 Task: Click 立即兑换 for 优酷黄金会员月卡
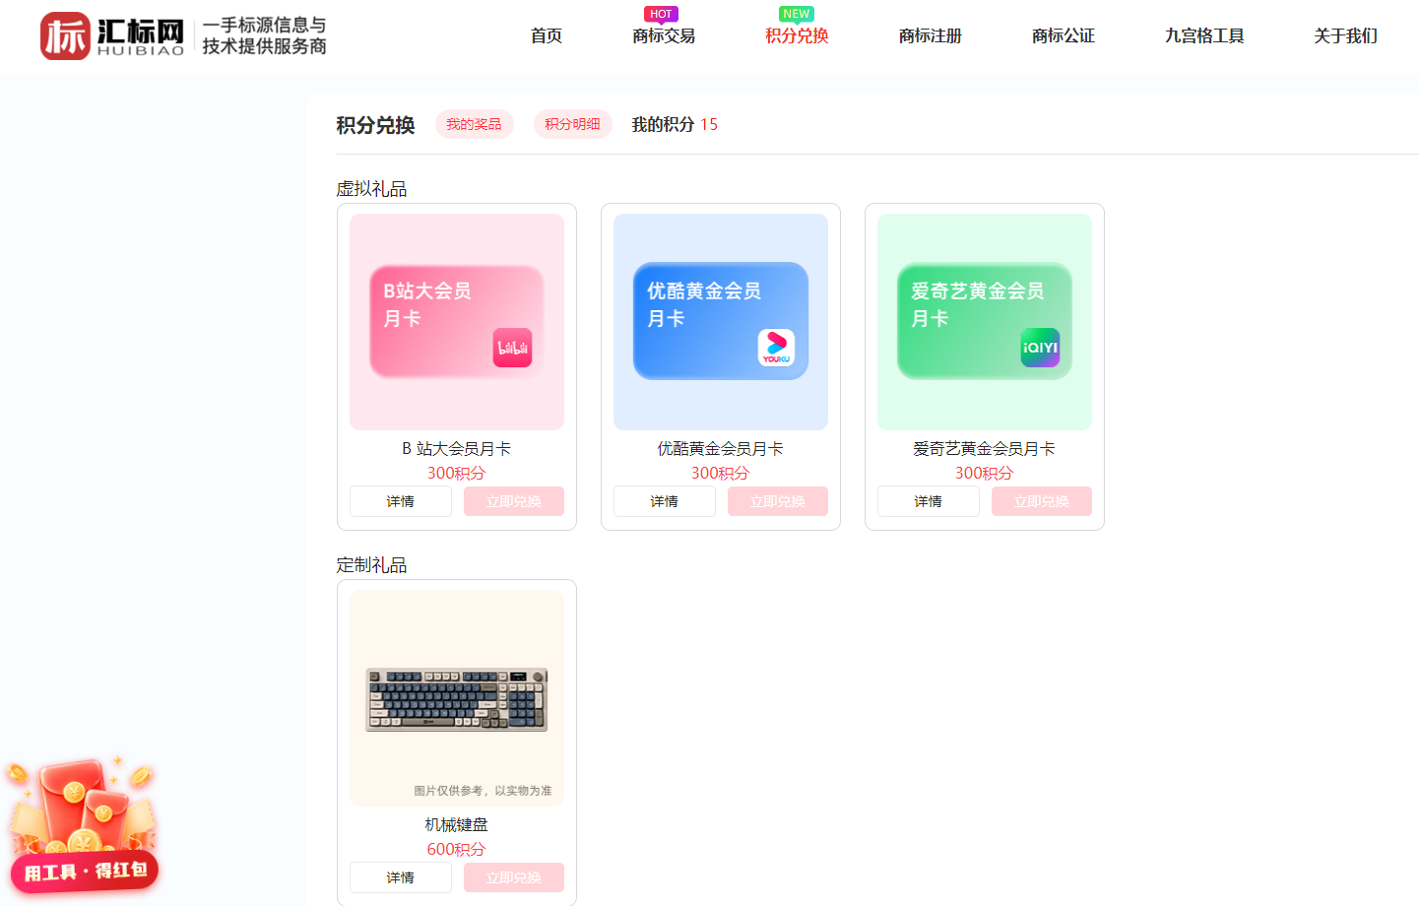pyautogui.click(x=778, y=501)
